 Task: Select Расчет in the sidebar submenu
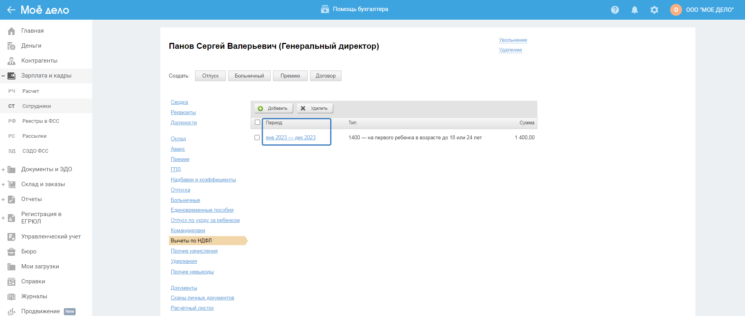pyautogui.click(x=31, y=91)
